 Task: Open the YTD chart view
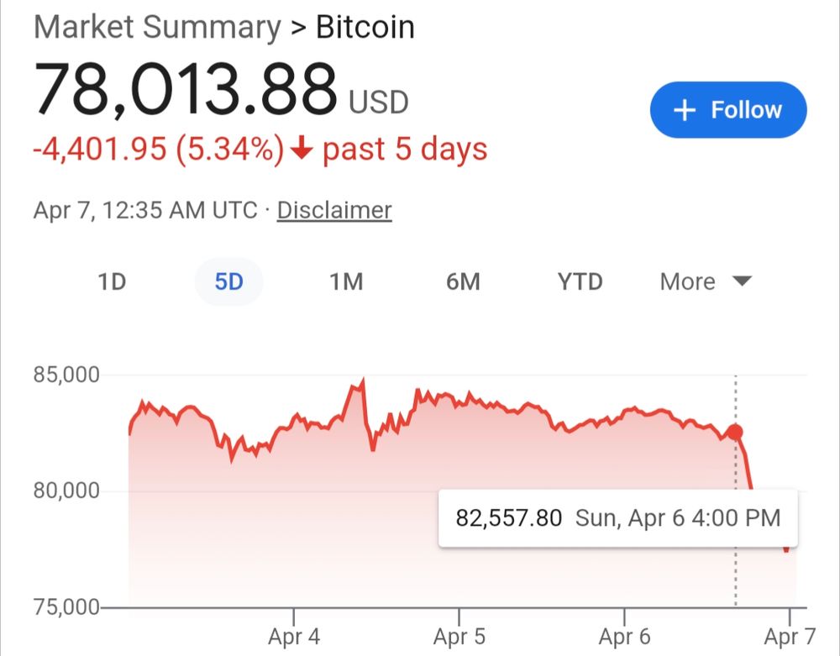point(579,282)
